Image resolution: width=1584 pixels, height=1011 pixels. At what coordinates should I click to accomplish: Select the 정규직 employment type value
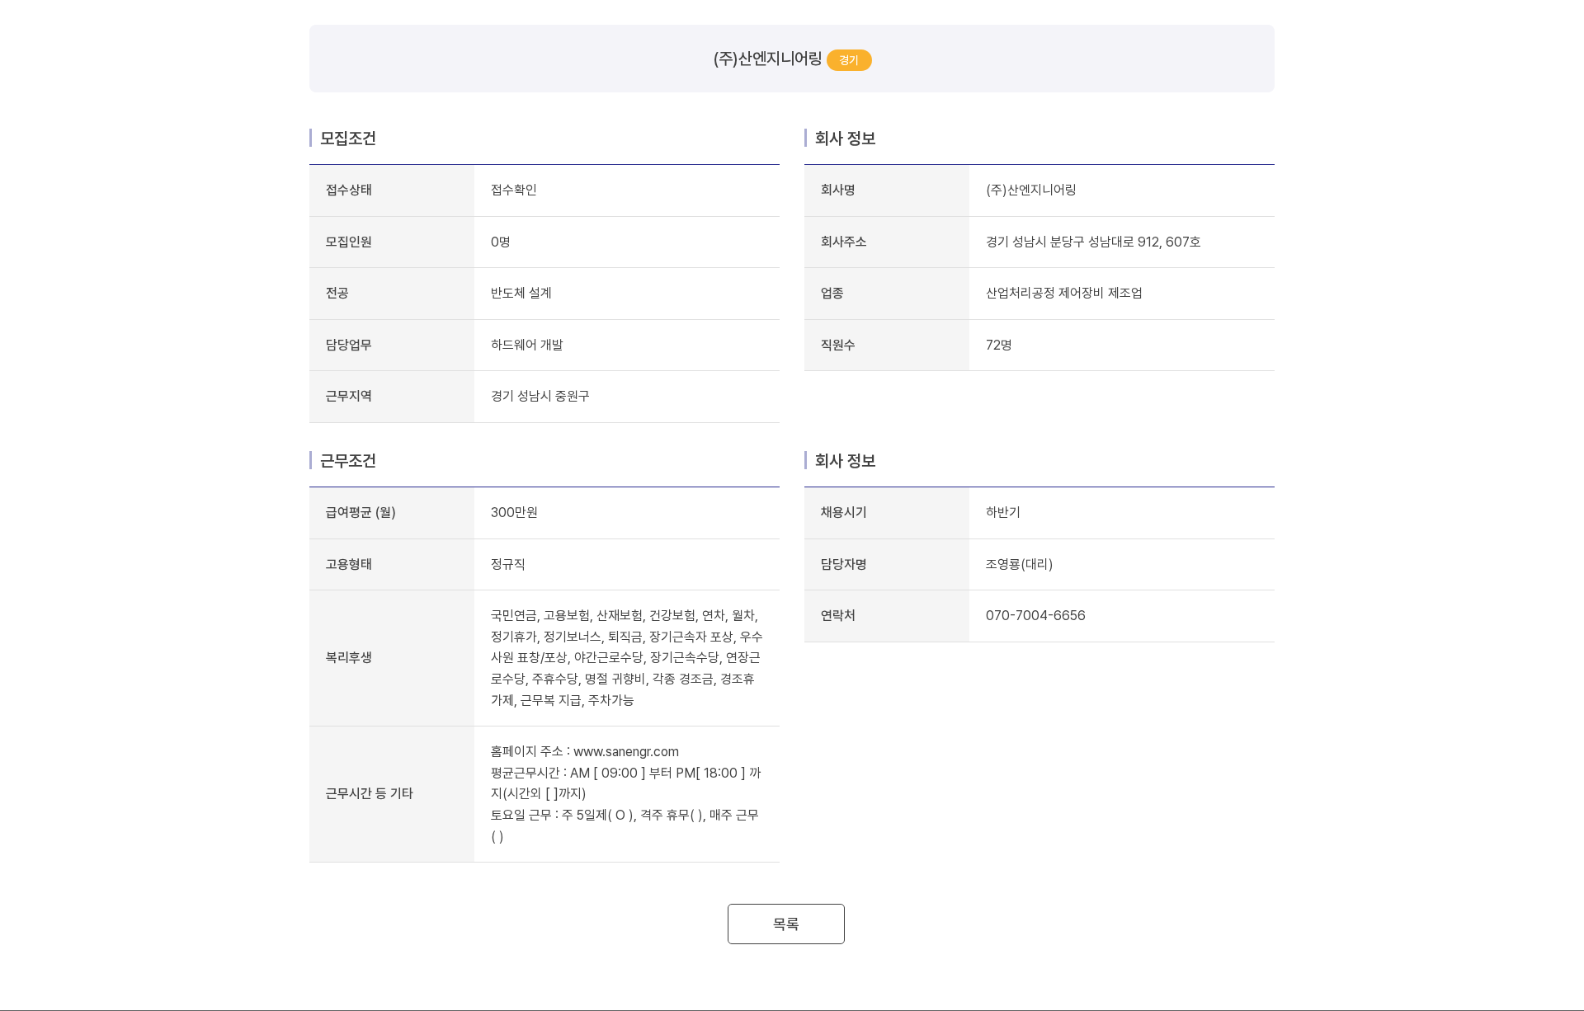click(x=507, y=564)
